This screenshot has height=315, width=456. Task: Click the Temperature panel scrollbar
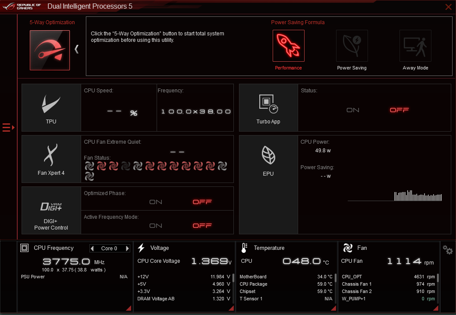(x=336, y=278)
